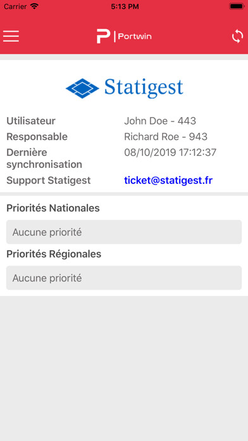
Task: Click the Support Statigest label
Action: 49,181
